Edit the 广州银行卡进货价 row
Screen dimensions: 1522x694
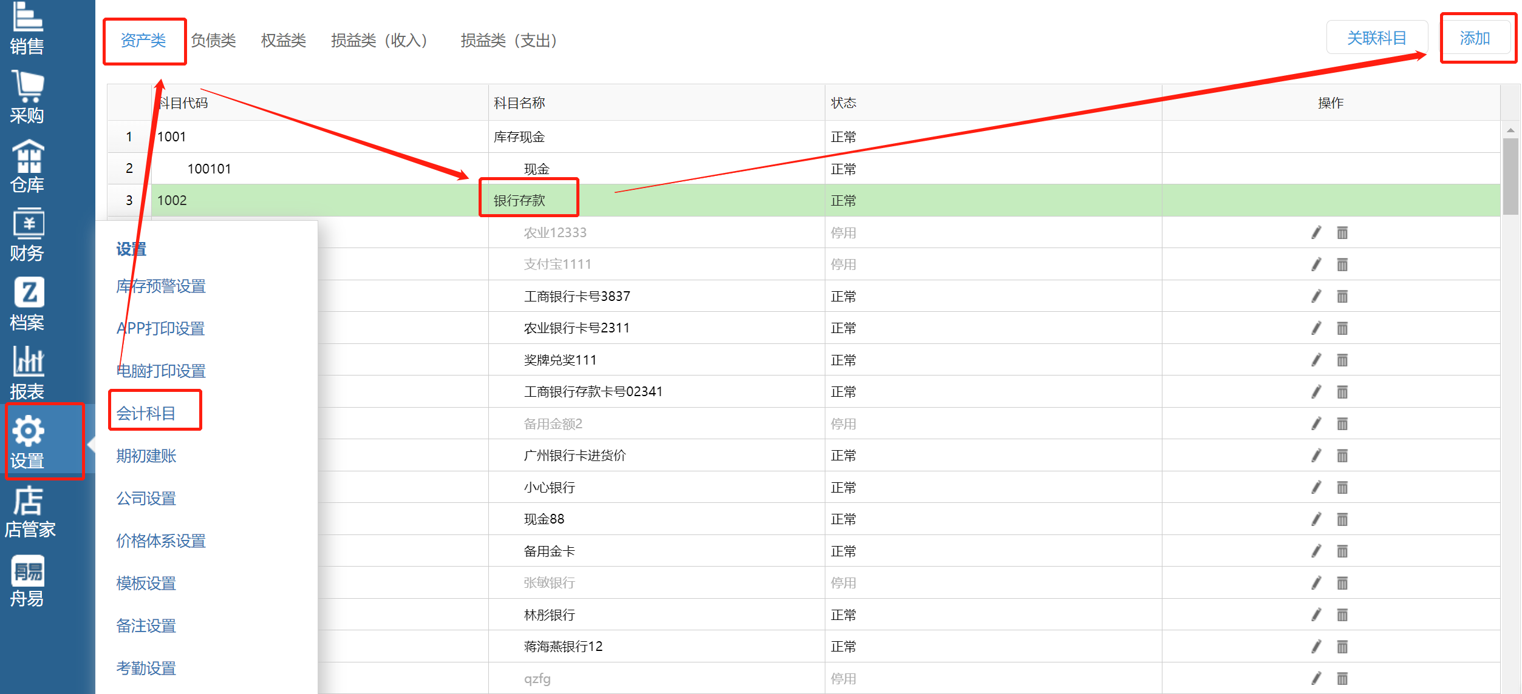coord(1316,456)
